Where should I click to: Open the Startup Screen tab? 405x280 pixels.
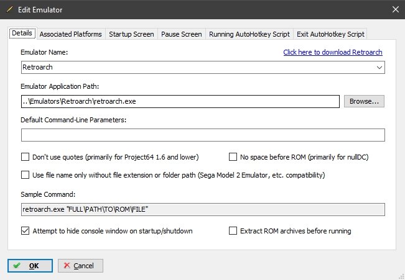click(131, 34)
